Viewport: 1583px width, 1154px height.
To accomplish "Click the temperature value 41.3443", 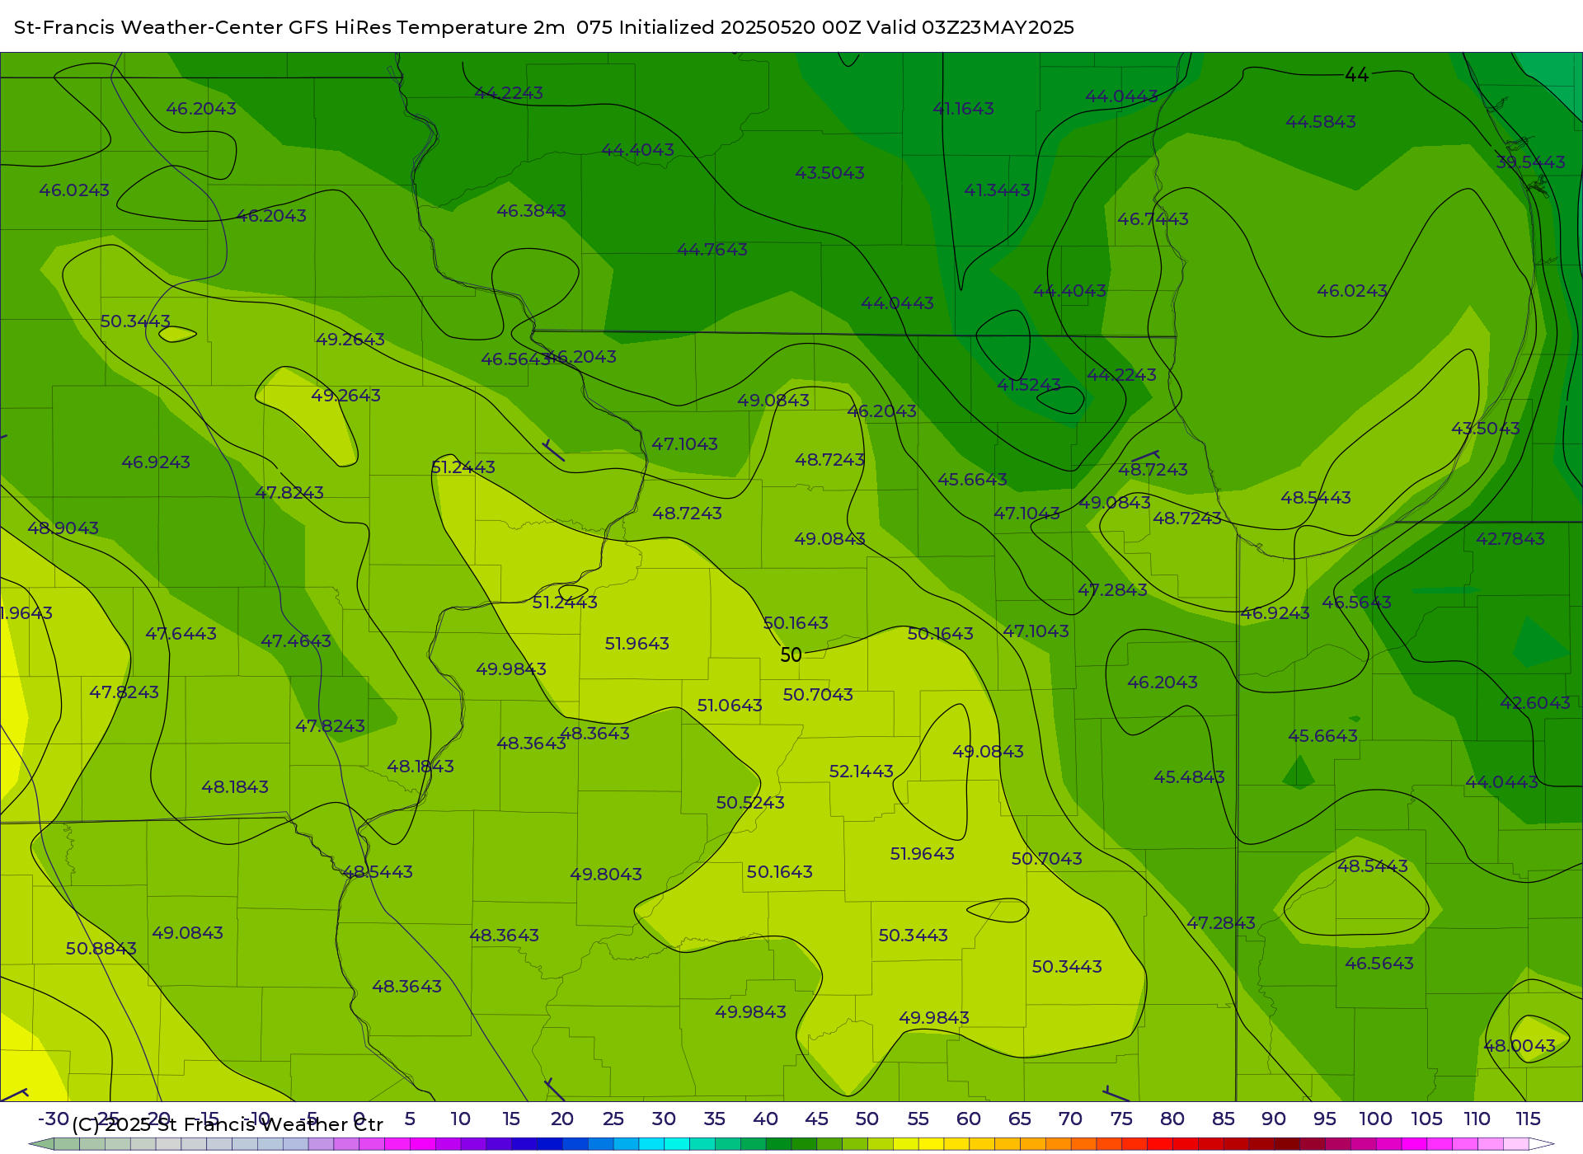I will [997, 190].
